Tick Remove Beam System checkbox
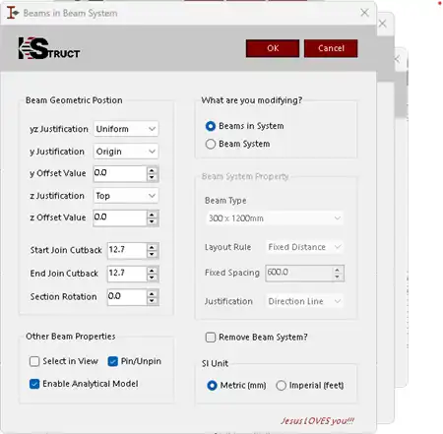Viewport: 443px width, 434px height. (x=211, y=338)
